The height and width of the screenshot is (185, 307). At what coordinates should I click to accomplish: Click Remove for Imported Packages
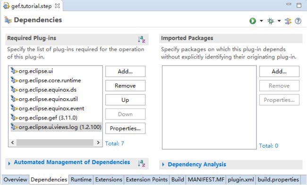pos(279,85)
